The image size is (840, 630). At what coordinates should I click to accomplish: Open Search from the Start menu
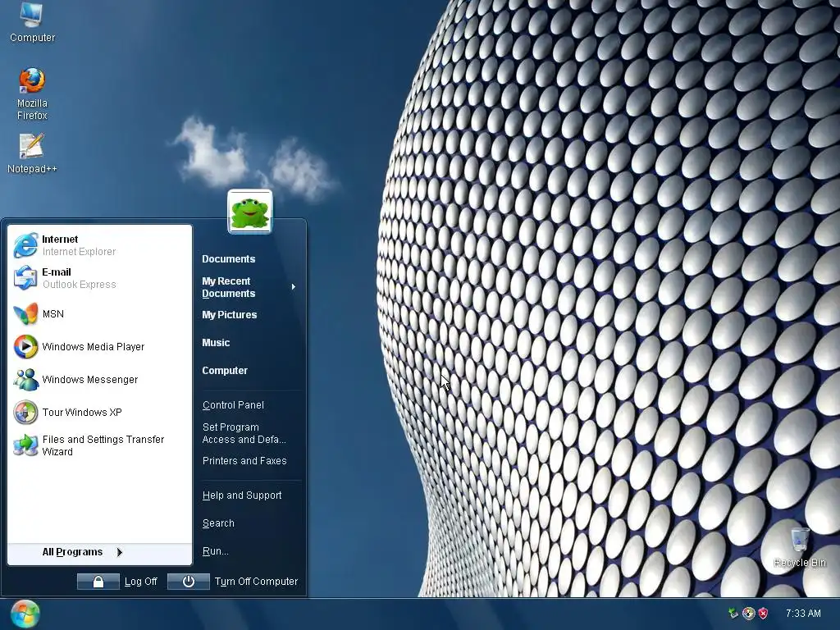(x=218, y=523)
